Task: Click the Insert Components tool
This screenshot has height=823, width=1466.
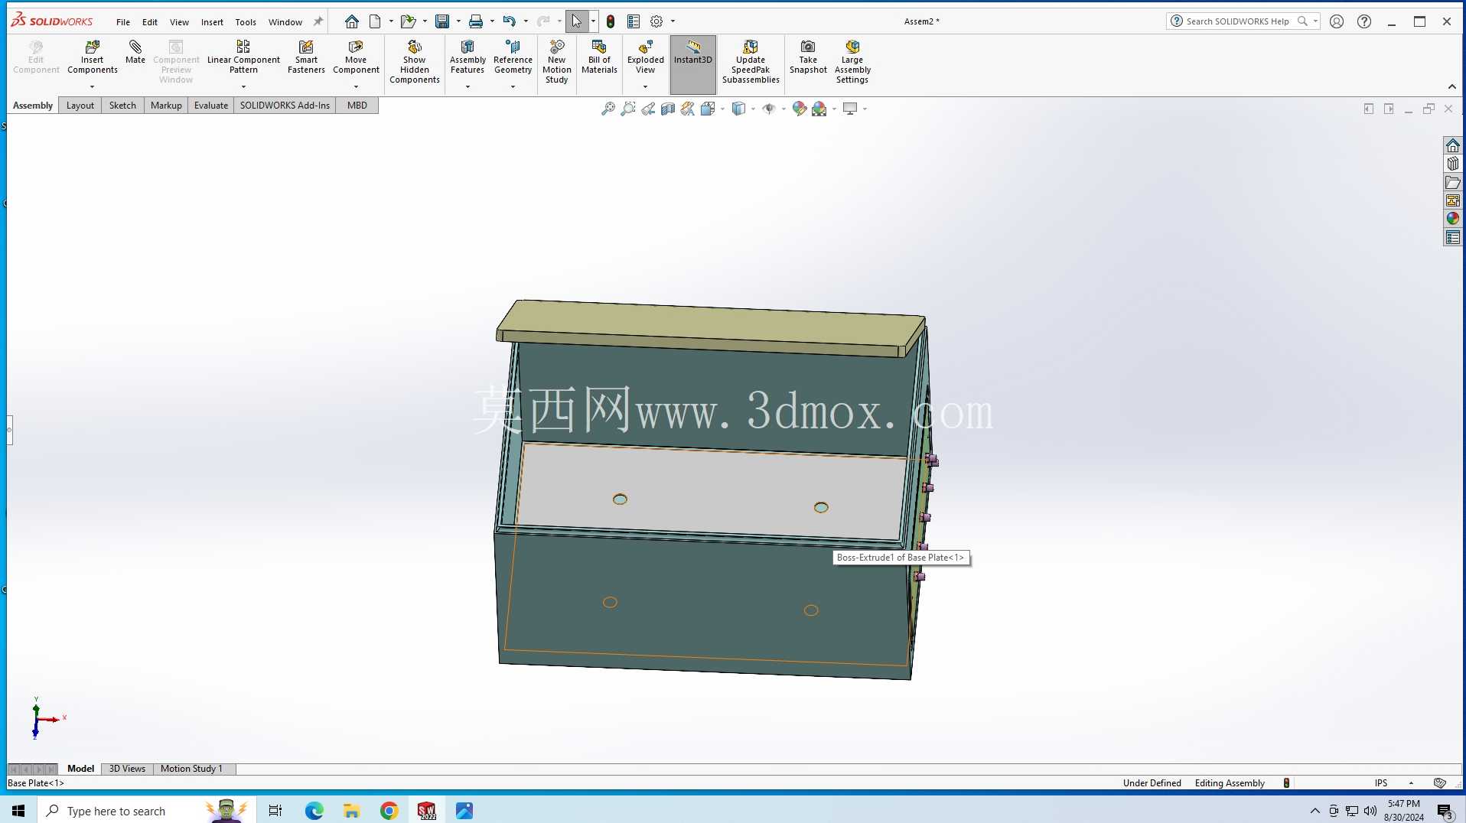Action: pyautogui.click(x=92, y=57)
